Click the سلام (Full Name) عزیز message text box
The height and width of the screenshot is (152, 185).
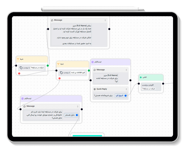79,34
